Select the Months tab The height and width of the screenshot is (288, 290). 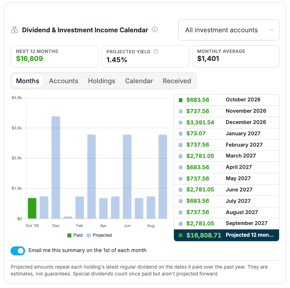click(x=28, y=81)
